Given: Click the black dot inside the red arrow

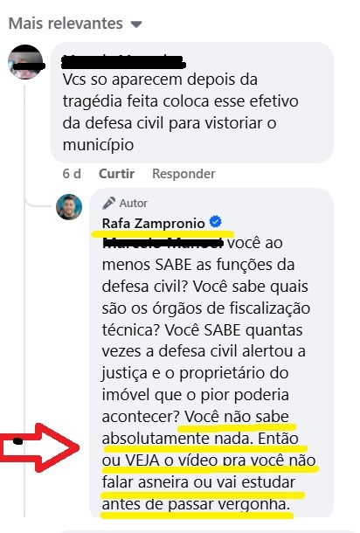Looking at the screenshot, I should [x=17, y=441].
